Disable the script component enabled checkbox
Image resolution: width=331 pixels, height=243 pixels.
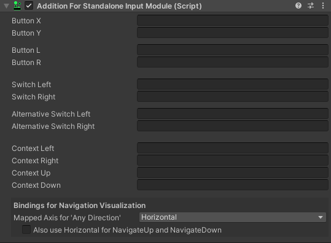pyautogui.click(x=29, y=6)
